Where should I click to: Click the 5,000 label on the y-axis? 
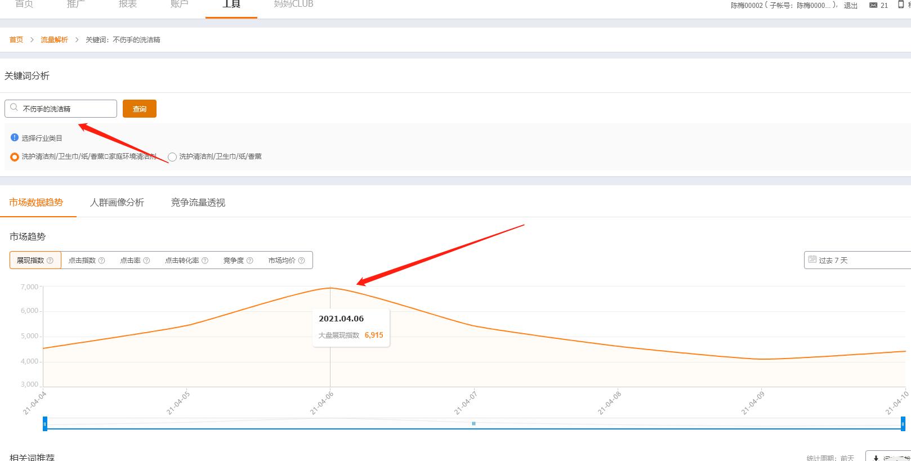point(29,336)
